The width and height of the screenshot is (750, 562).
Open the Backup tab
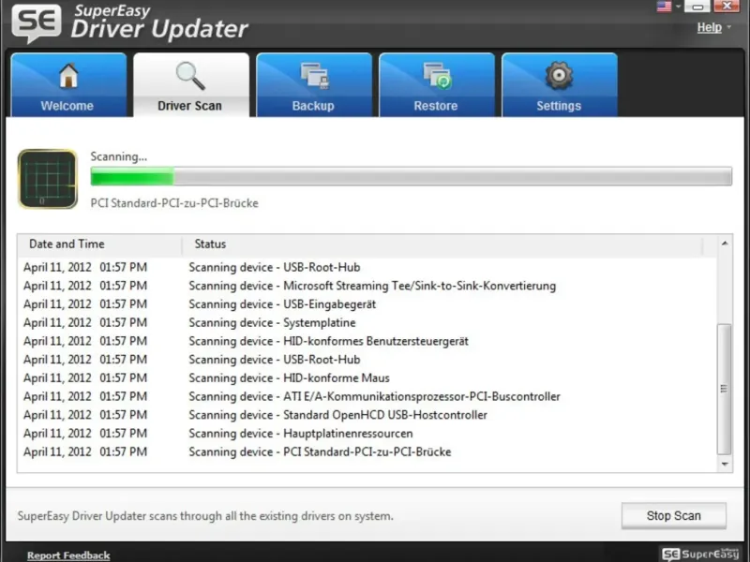point(314,85)
